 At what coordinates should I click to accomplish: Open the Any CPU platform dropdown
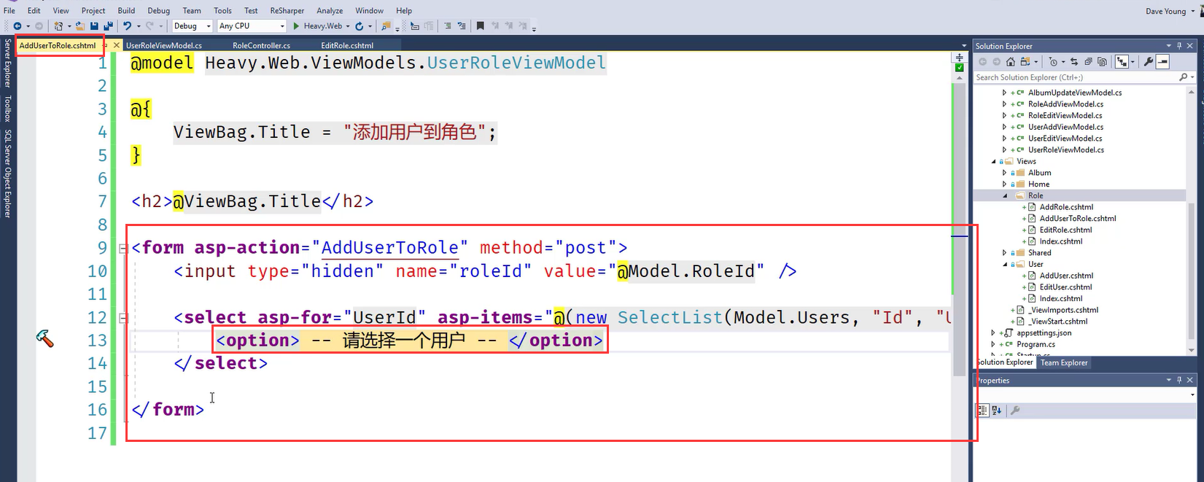point(252,26)
